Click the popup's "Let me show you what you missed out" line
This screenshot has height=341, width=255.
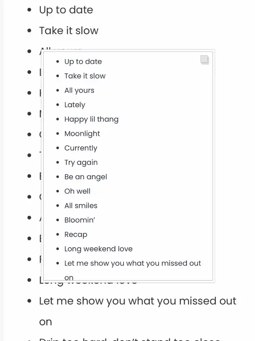tap(133, 263)
